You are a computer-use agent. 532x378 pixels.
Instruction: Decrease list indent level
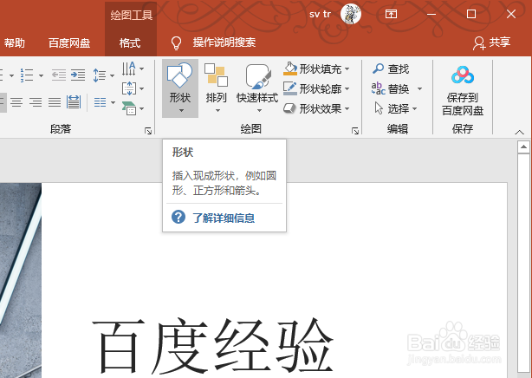[x=59, y=75]
